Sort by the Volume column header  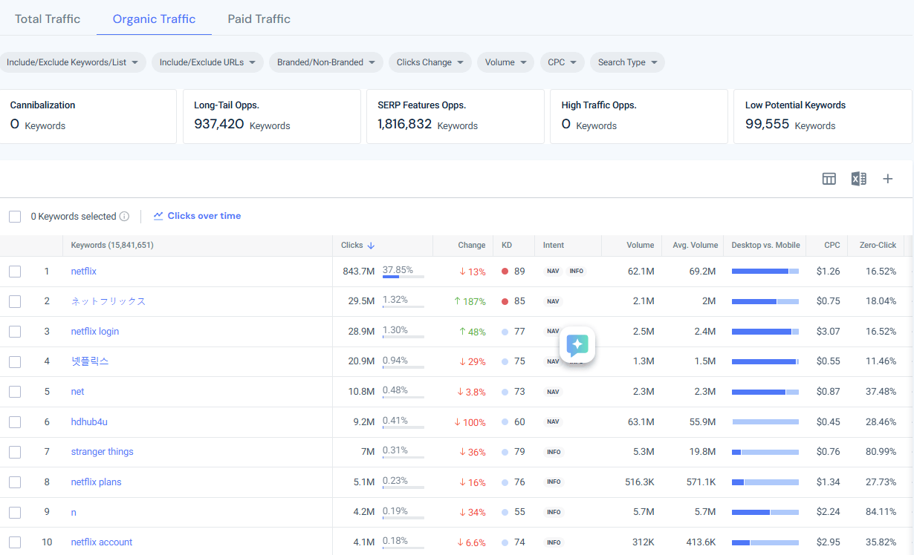coord(641,246)
